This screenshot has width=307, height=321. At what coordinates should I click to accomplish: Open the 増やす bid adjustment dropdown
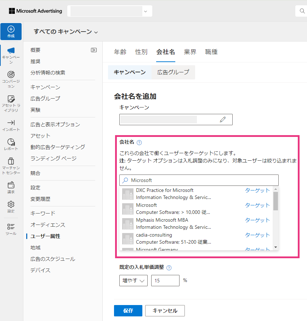point(133,281)
